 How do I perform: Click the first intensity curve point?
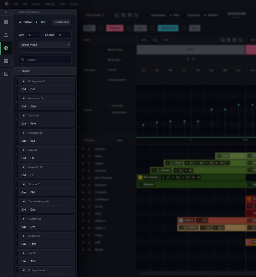(143, 125)
